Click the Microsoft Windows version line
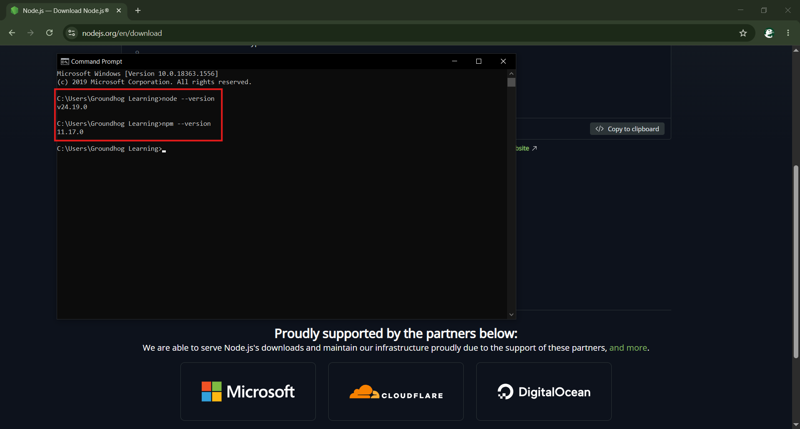The height and width of the screenshot is (429, 800). pyautogui.click(x=137, y=74)
